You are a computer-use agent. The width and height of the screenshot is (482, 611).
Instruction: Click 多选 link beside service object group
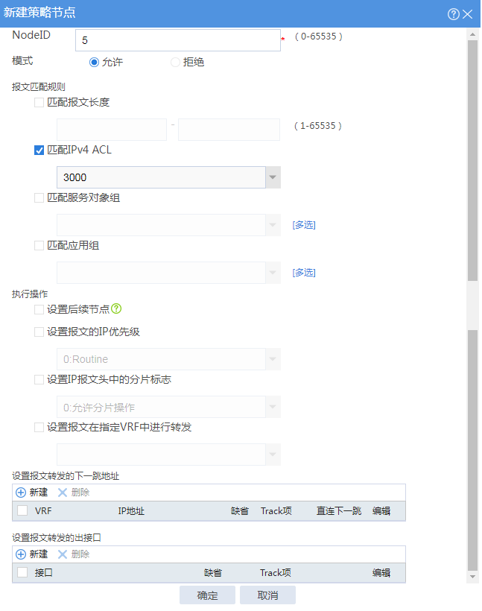click(304, 225)
